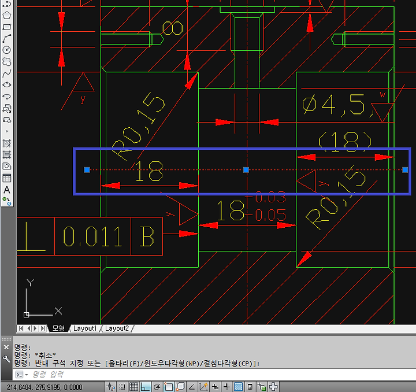Toggle Selection Cycling in status bar
The image size is (416, 392).
coord(262,387)
